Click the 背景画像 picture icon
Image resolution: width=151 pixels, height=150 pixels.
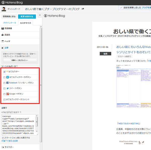[3, 28]
